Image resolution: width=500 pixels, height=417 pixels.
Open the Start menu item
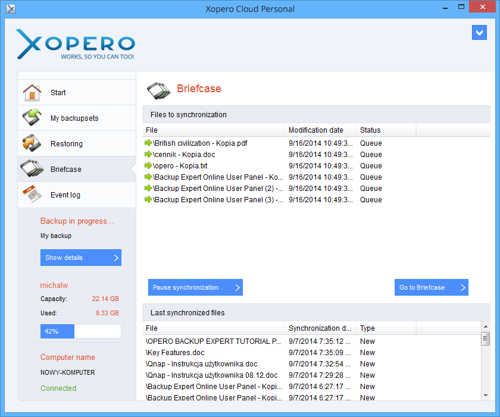click(x=77, y=92)
